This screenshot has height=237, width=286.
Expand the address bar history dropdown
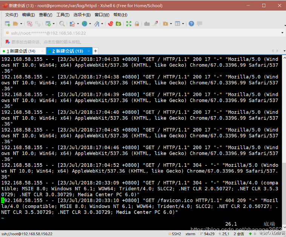[282, 33]
